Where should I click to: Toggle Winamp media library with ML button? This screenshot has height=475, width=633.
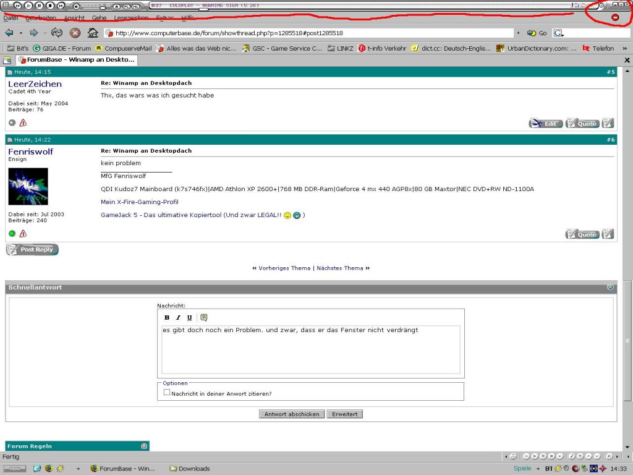click(x=135, y=6)
